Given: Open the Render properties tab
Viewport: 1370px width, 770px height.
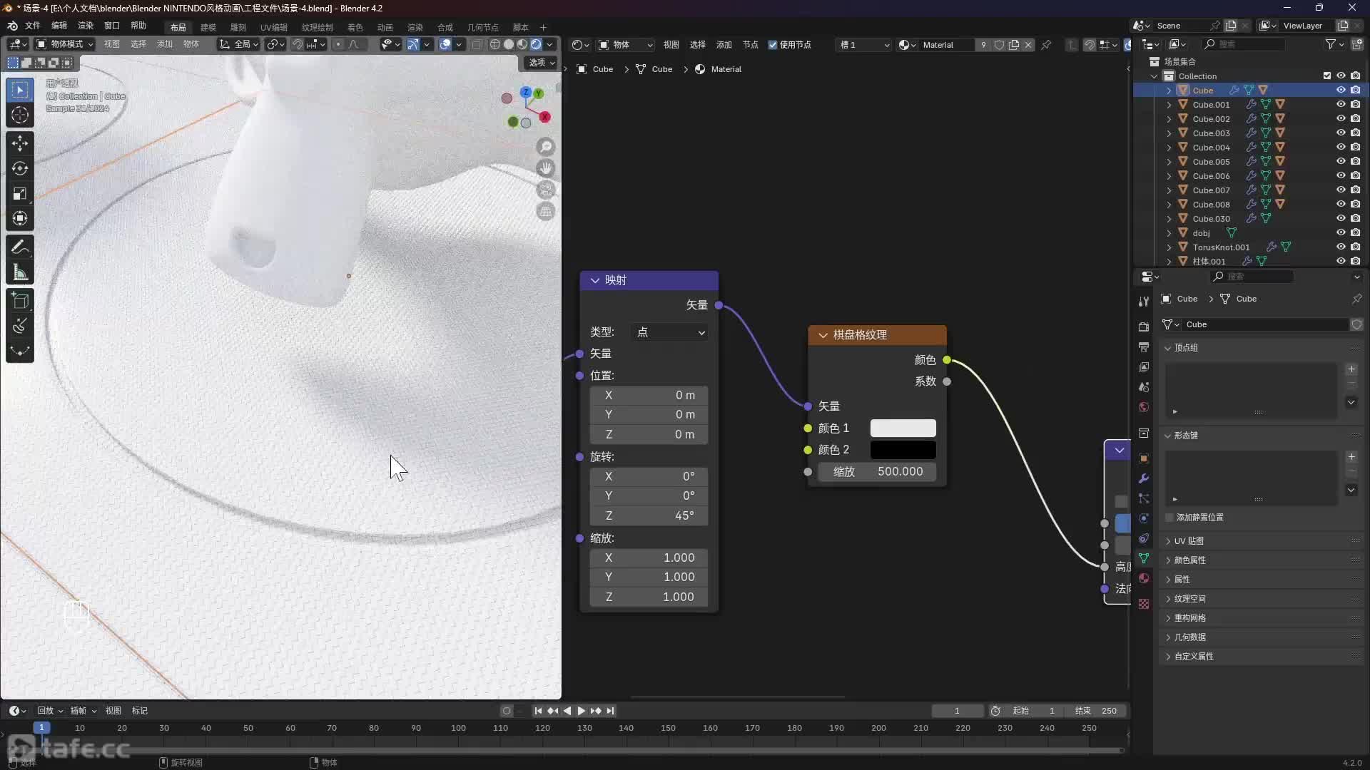Looking at the screenshot, I should pyautogui.click(x=1144, y=327).
